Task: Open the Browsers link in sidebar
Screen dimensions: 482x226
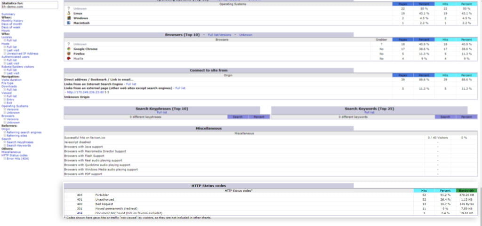Action: [x=8, y=116]
